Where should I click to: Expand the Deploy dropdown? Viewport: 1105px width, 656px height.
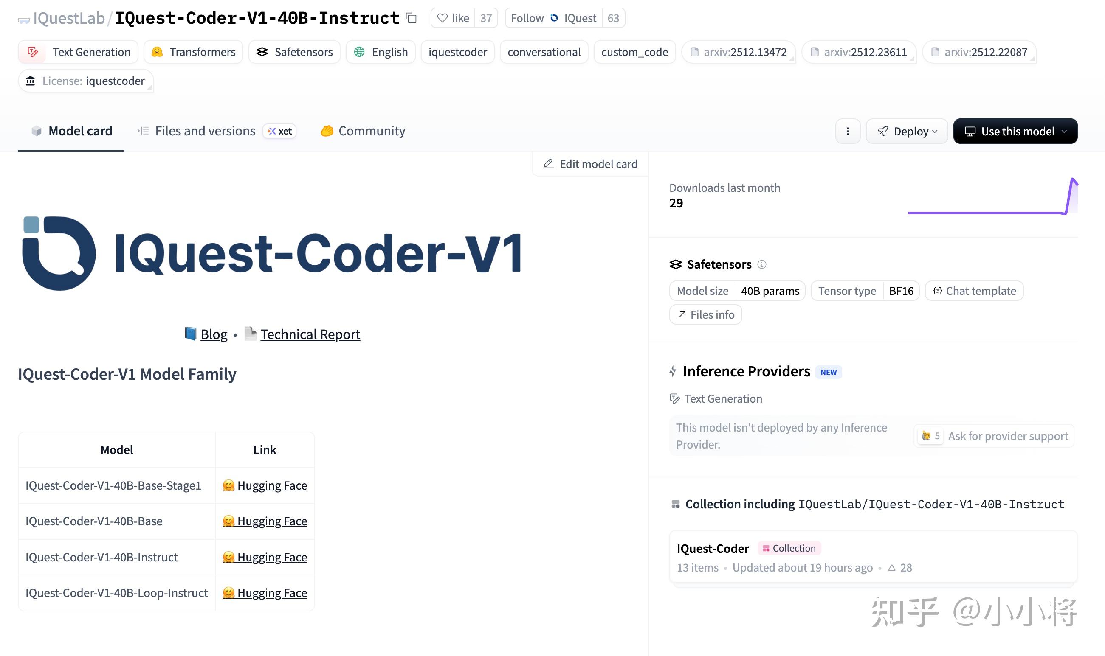906,131
